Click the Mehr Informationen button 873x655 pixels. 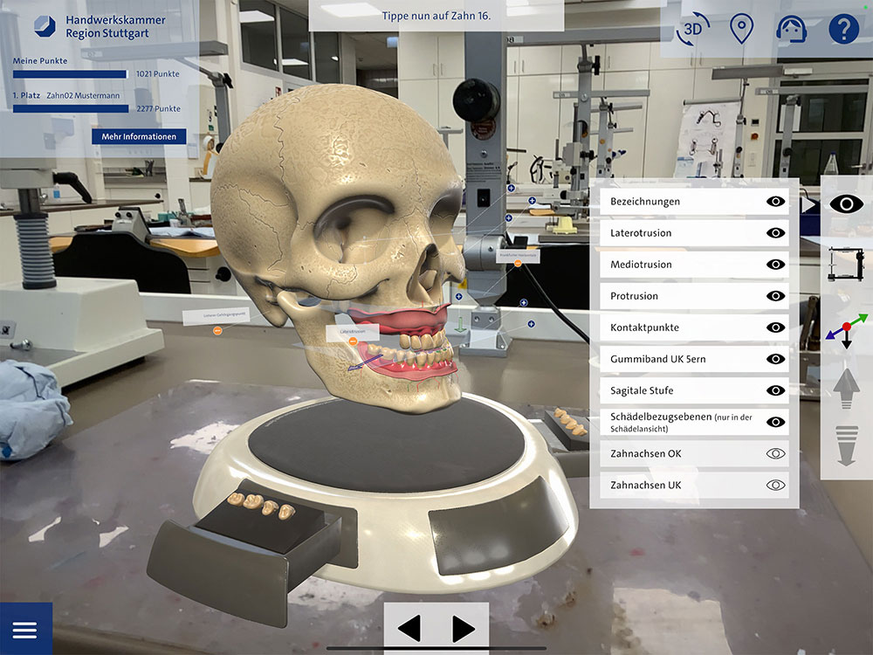point(139,136)
